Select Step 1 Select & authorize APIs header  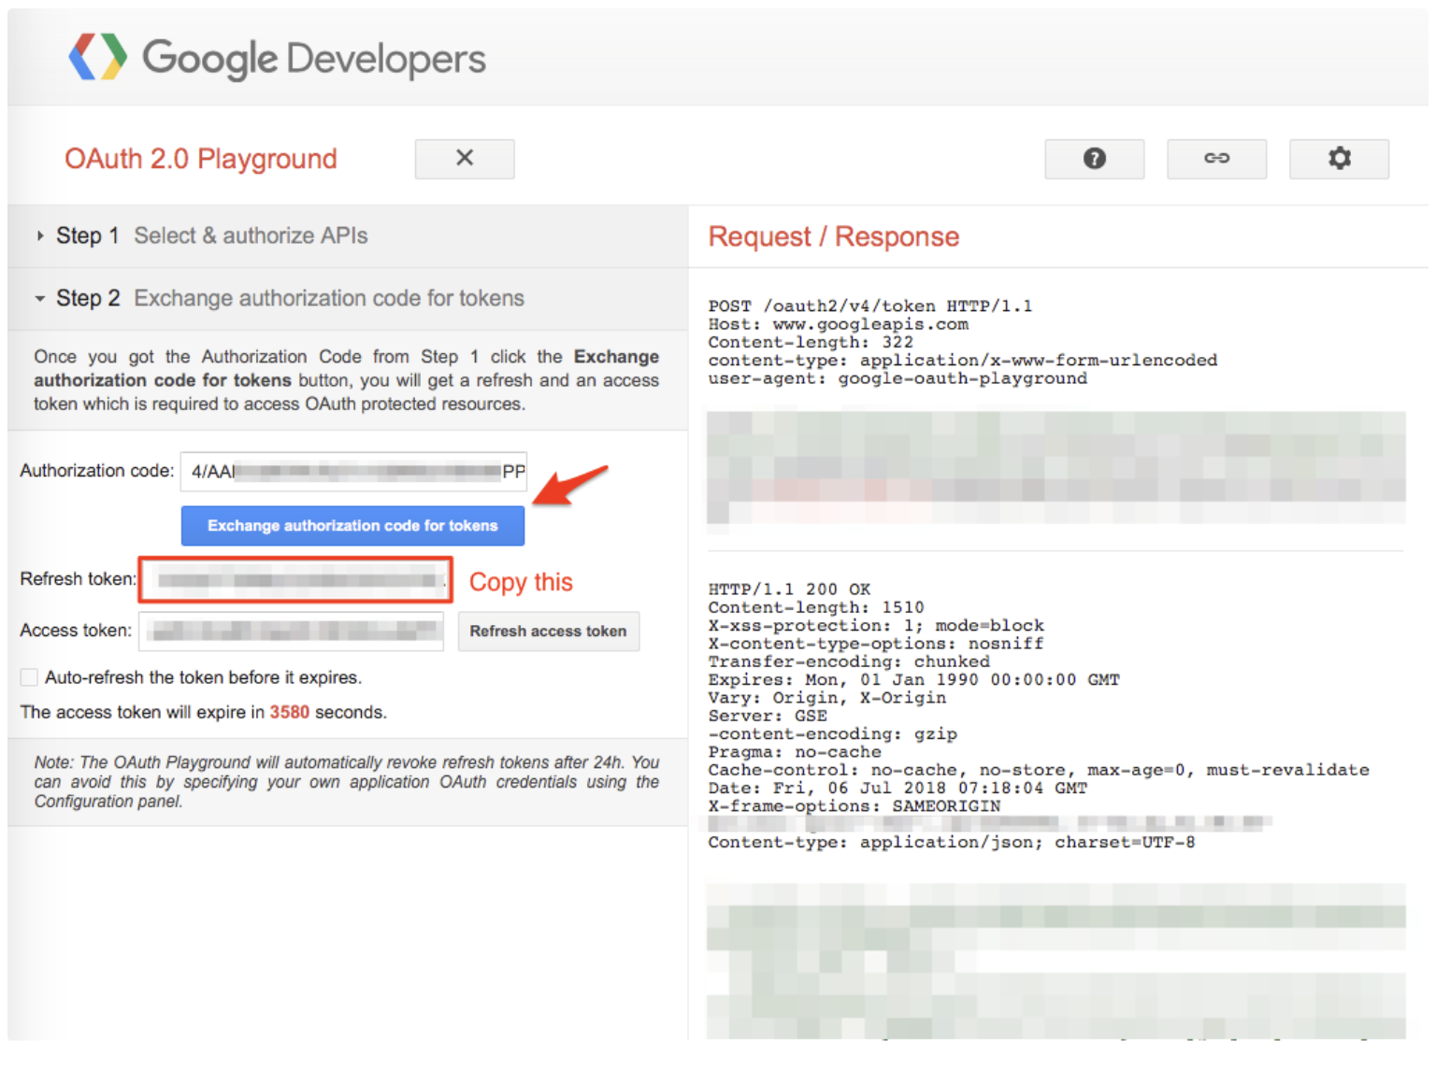[x=251, y=236]
